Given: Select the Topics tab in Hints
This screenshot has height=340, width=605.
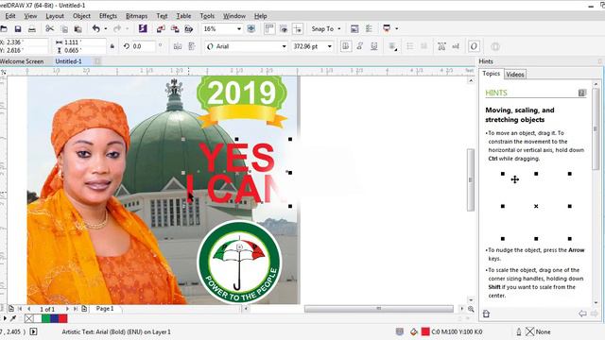Looking at the screenshot, I should (491, 74).
